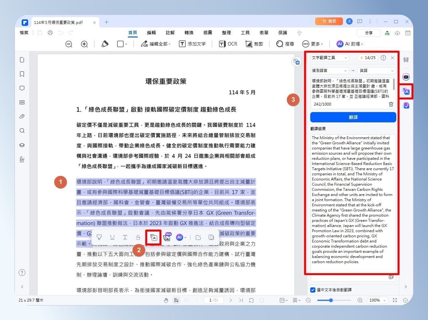Image resolution: width=428 pixels, height=320 pixels.
Task: Open the text translation tool selector
Action: tap(329, 58)
